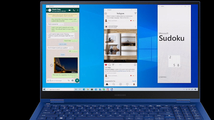Open WhatsApp chat three-dot menu
214x120 pixels.
(x=78, y=10)
